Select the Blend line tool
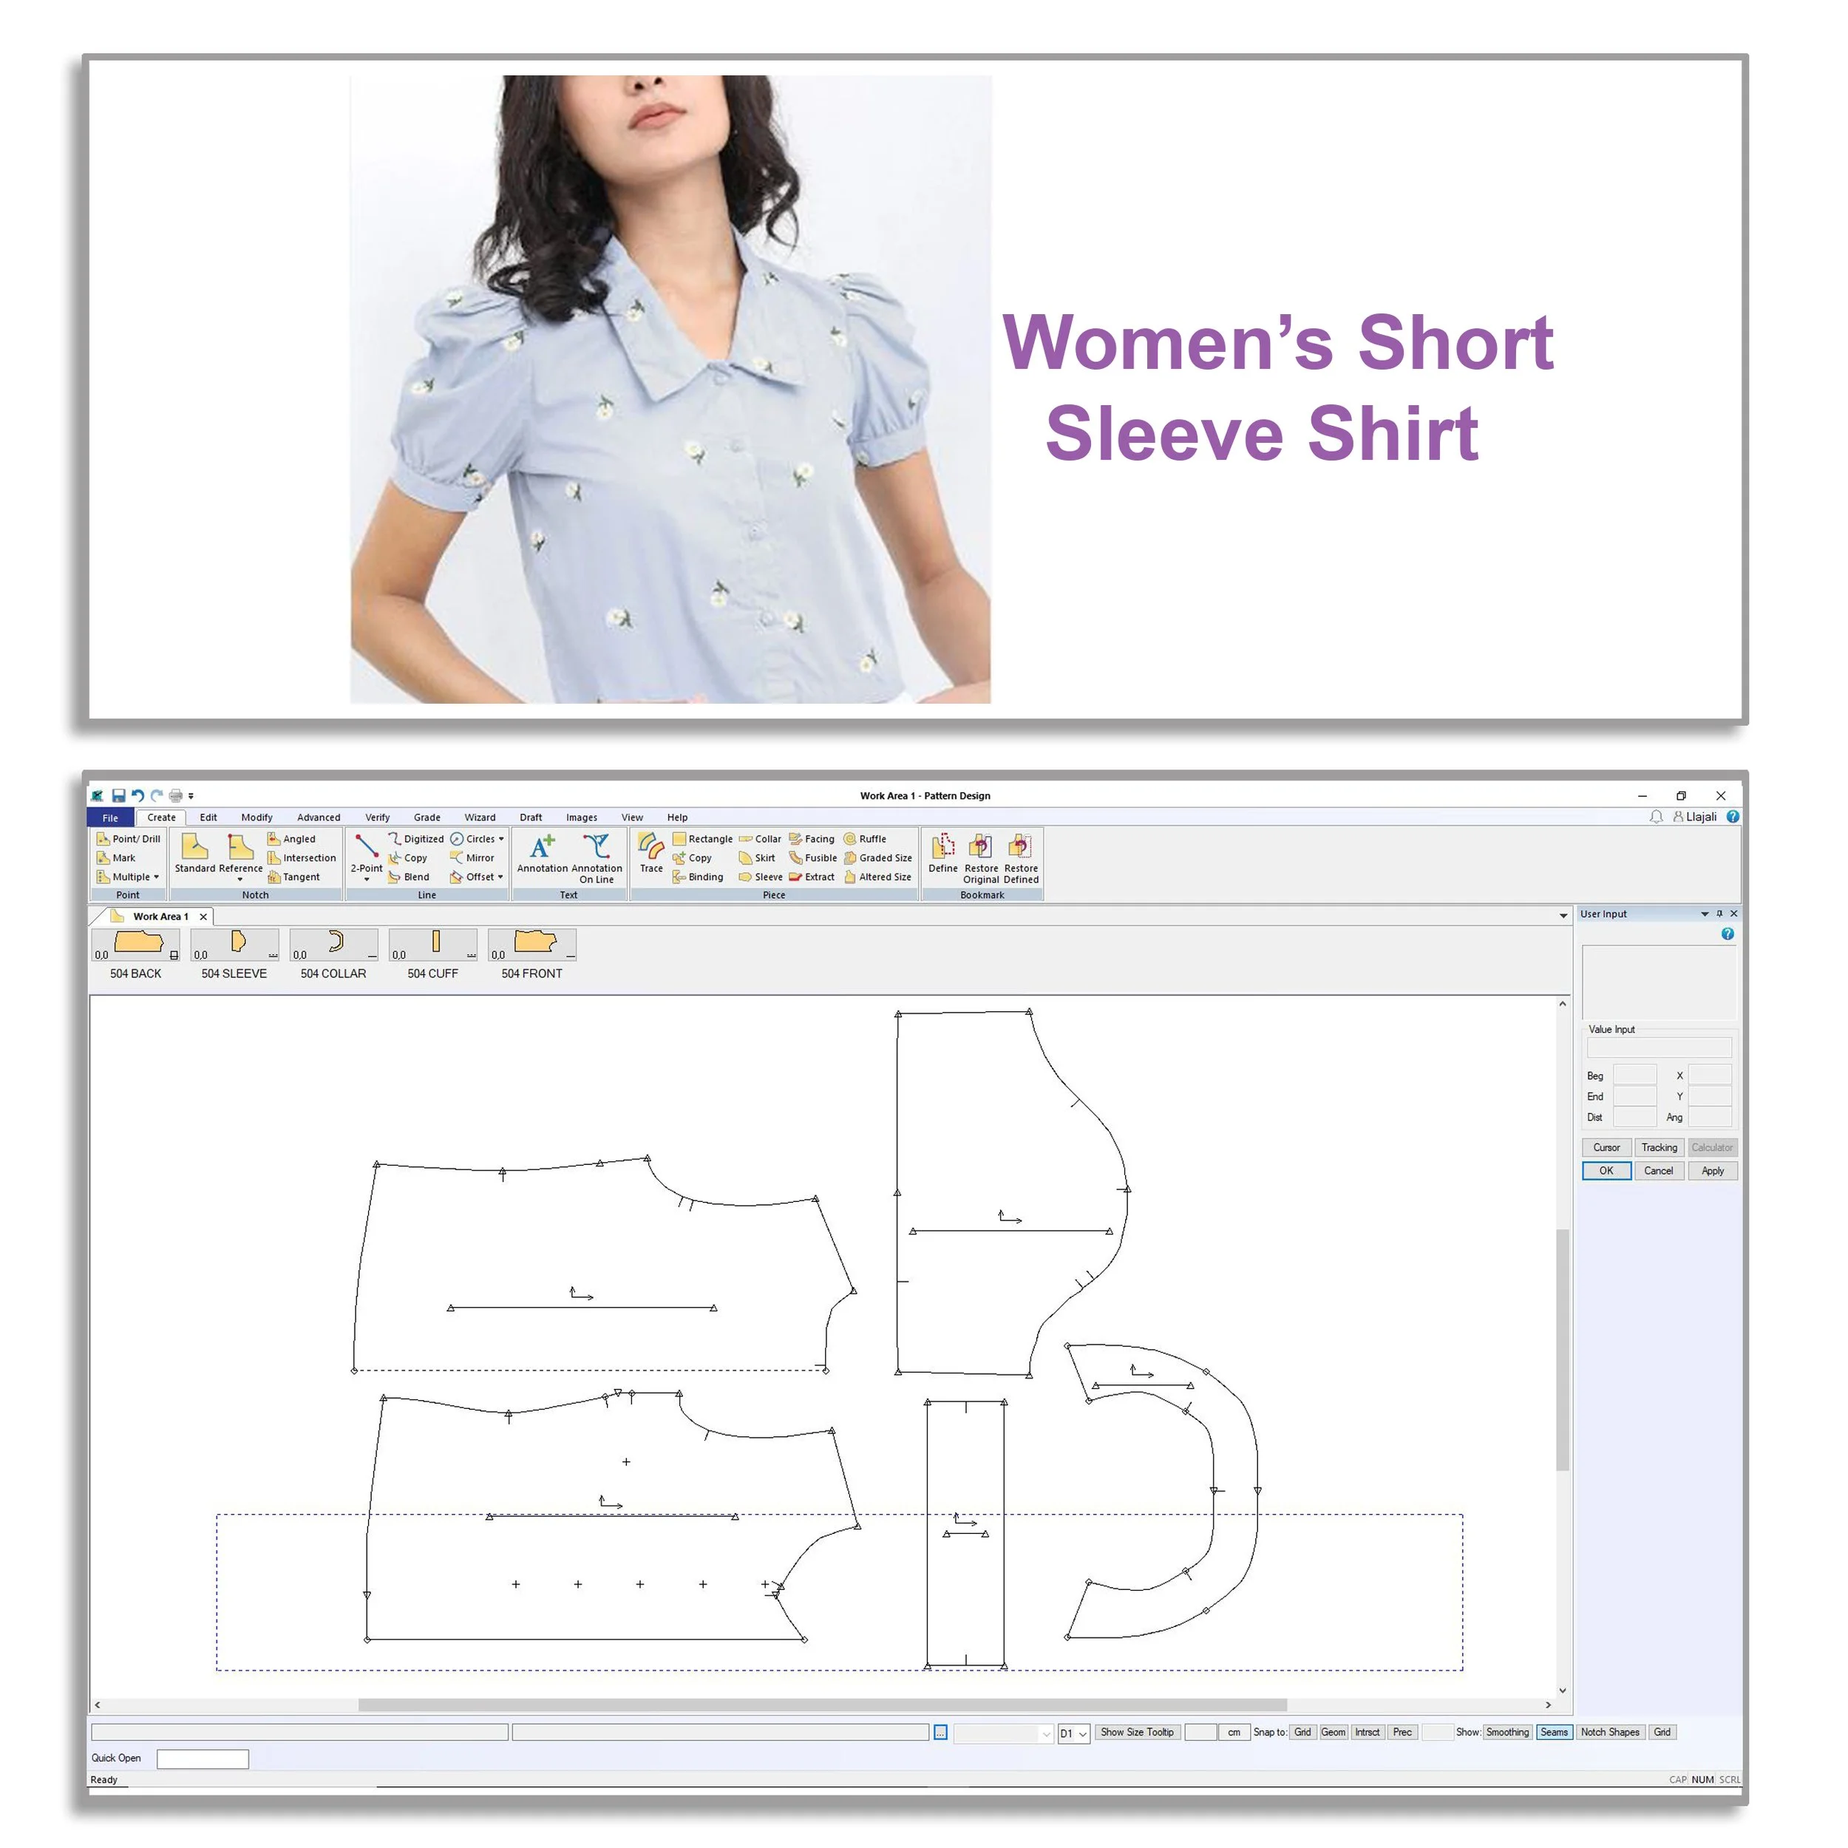Image resolution: width=1848 pixels, height=1848 pixels. coord(409,877)
